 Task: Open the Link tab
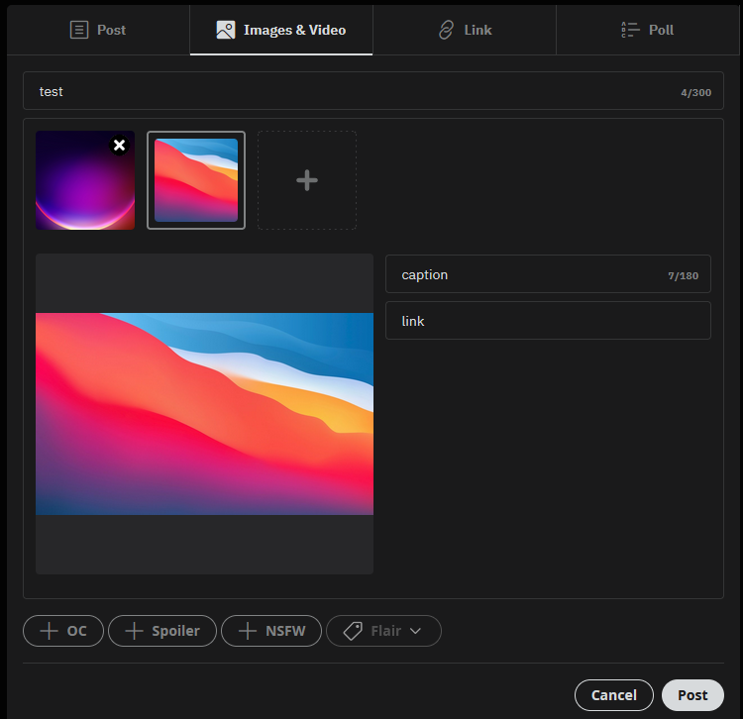click(465, 30)
